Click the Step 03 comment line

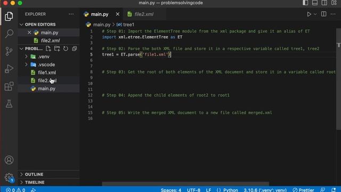pos(219,72)
